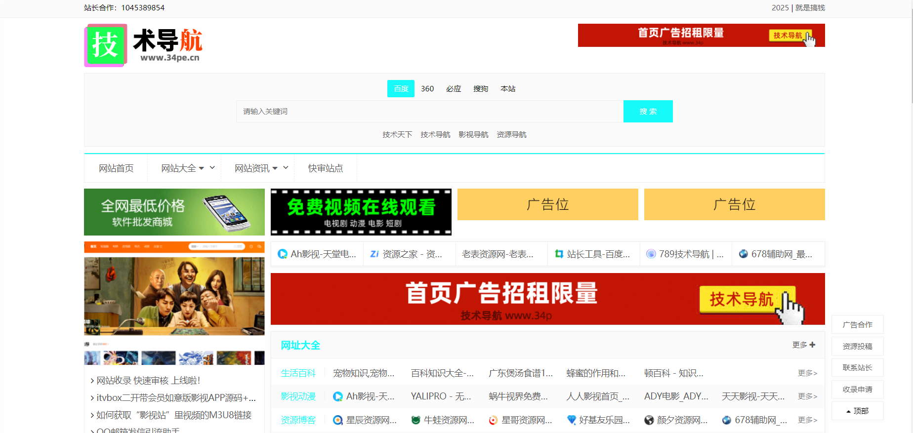Open the movie poster screenshot thumbnail

[174, 303]
